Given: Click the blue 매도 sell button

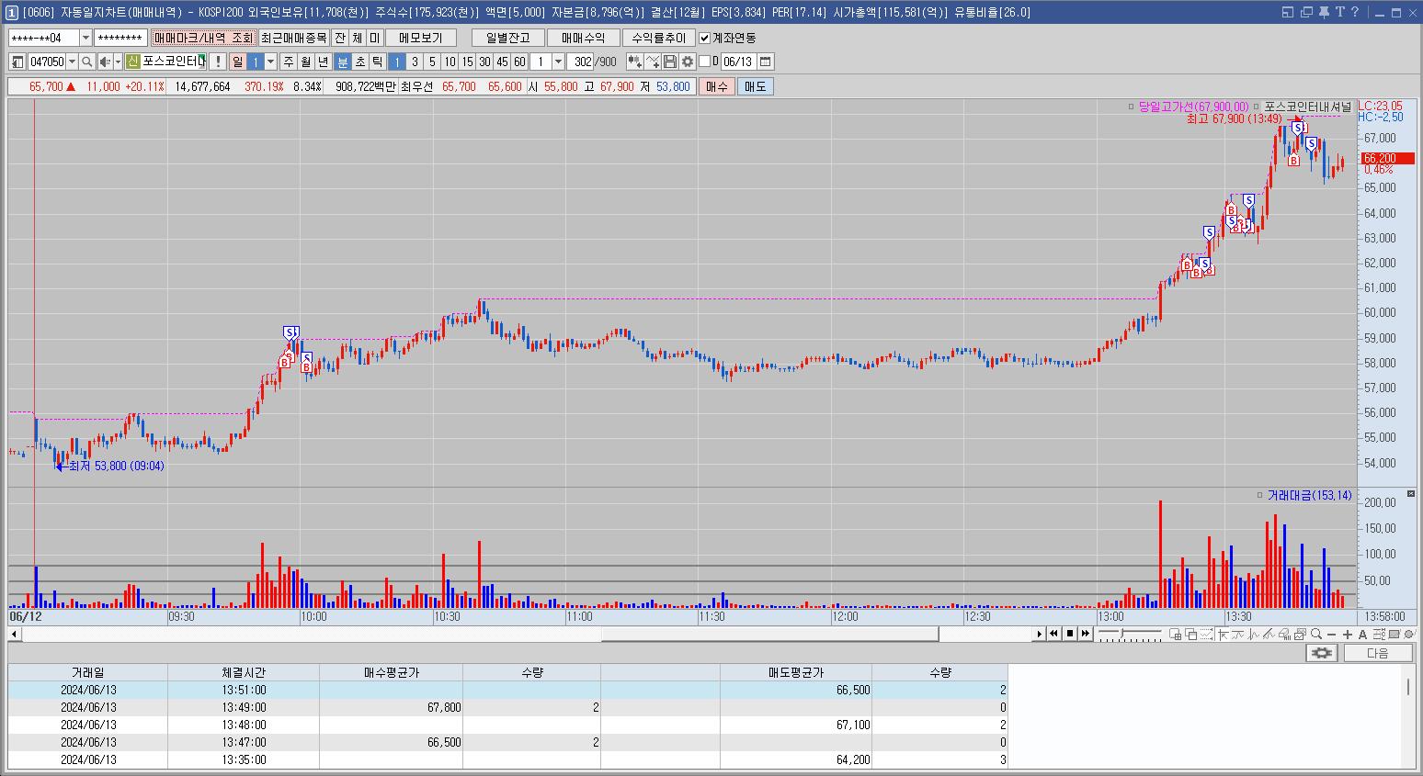Looking at the screenshot, I should tap(755, 86).
